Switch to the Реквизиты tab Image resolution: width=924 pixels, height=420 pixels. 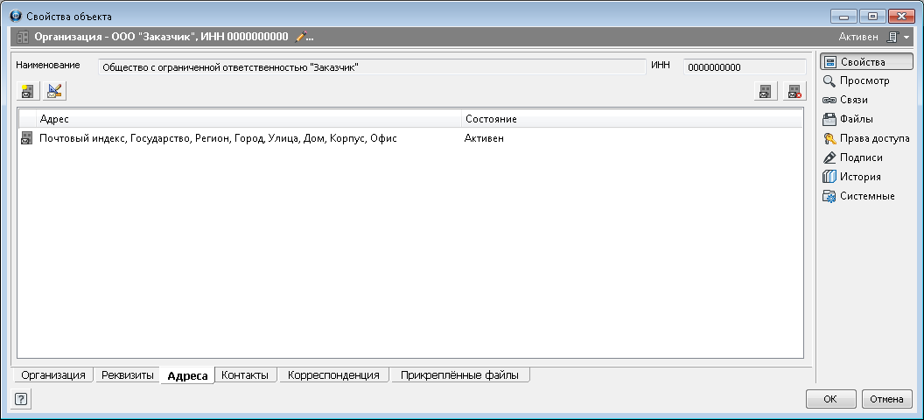point(128,374)
